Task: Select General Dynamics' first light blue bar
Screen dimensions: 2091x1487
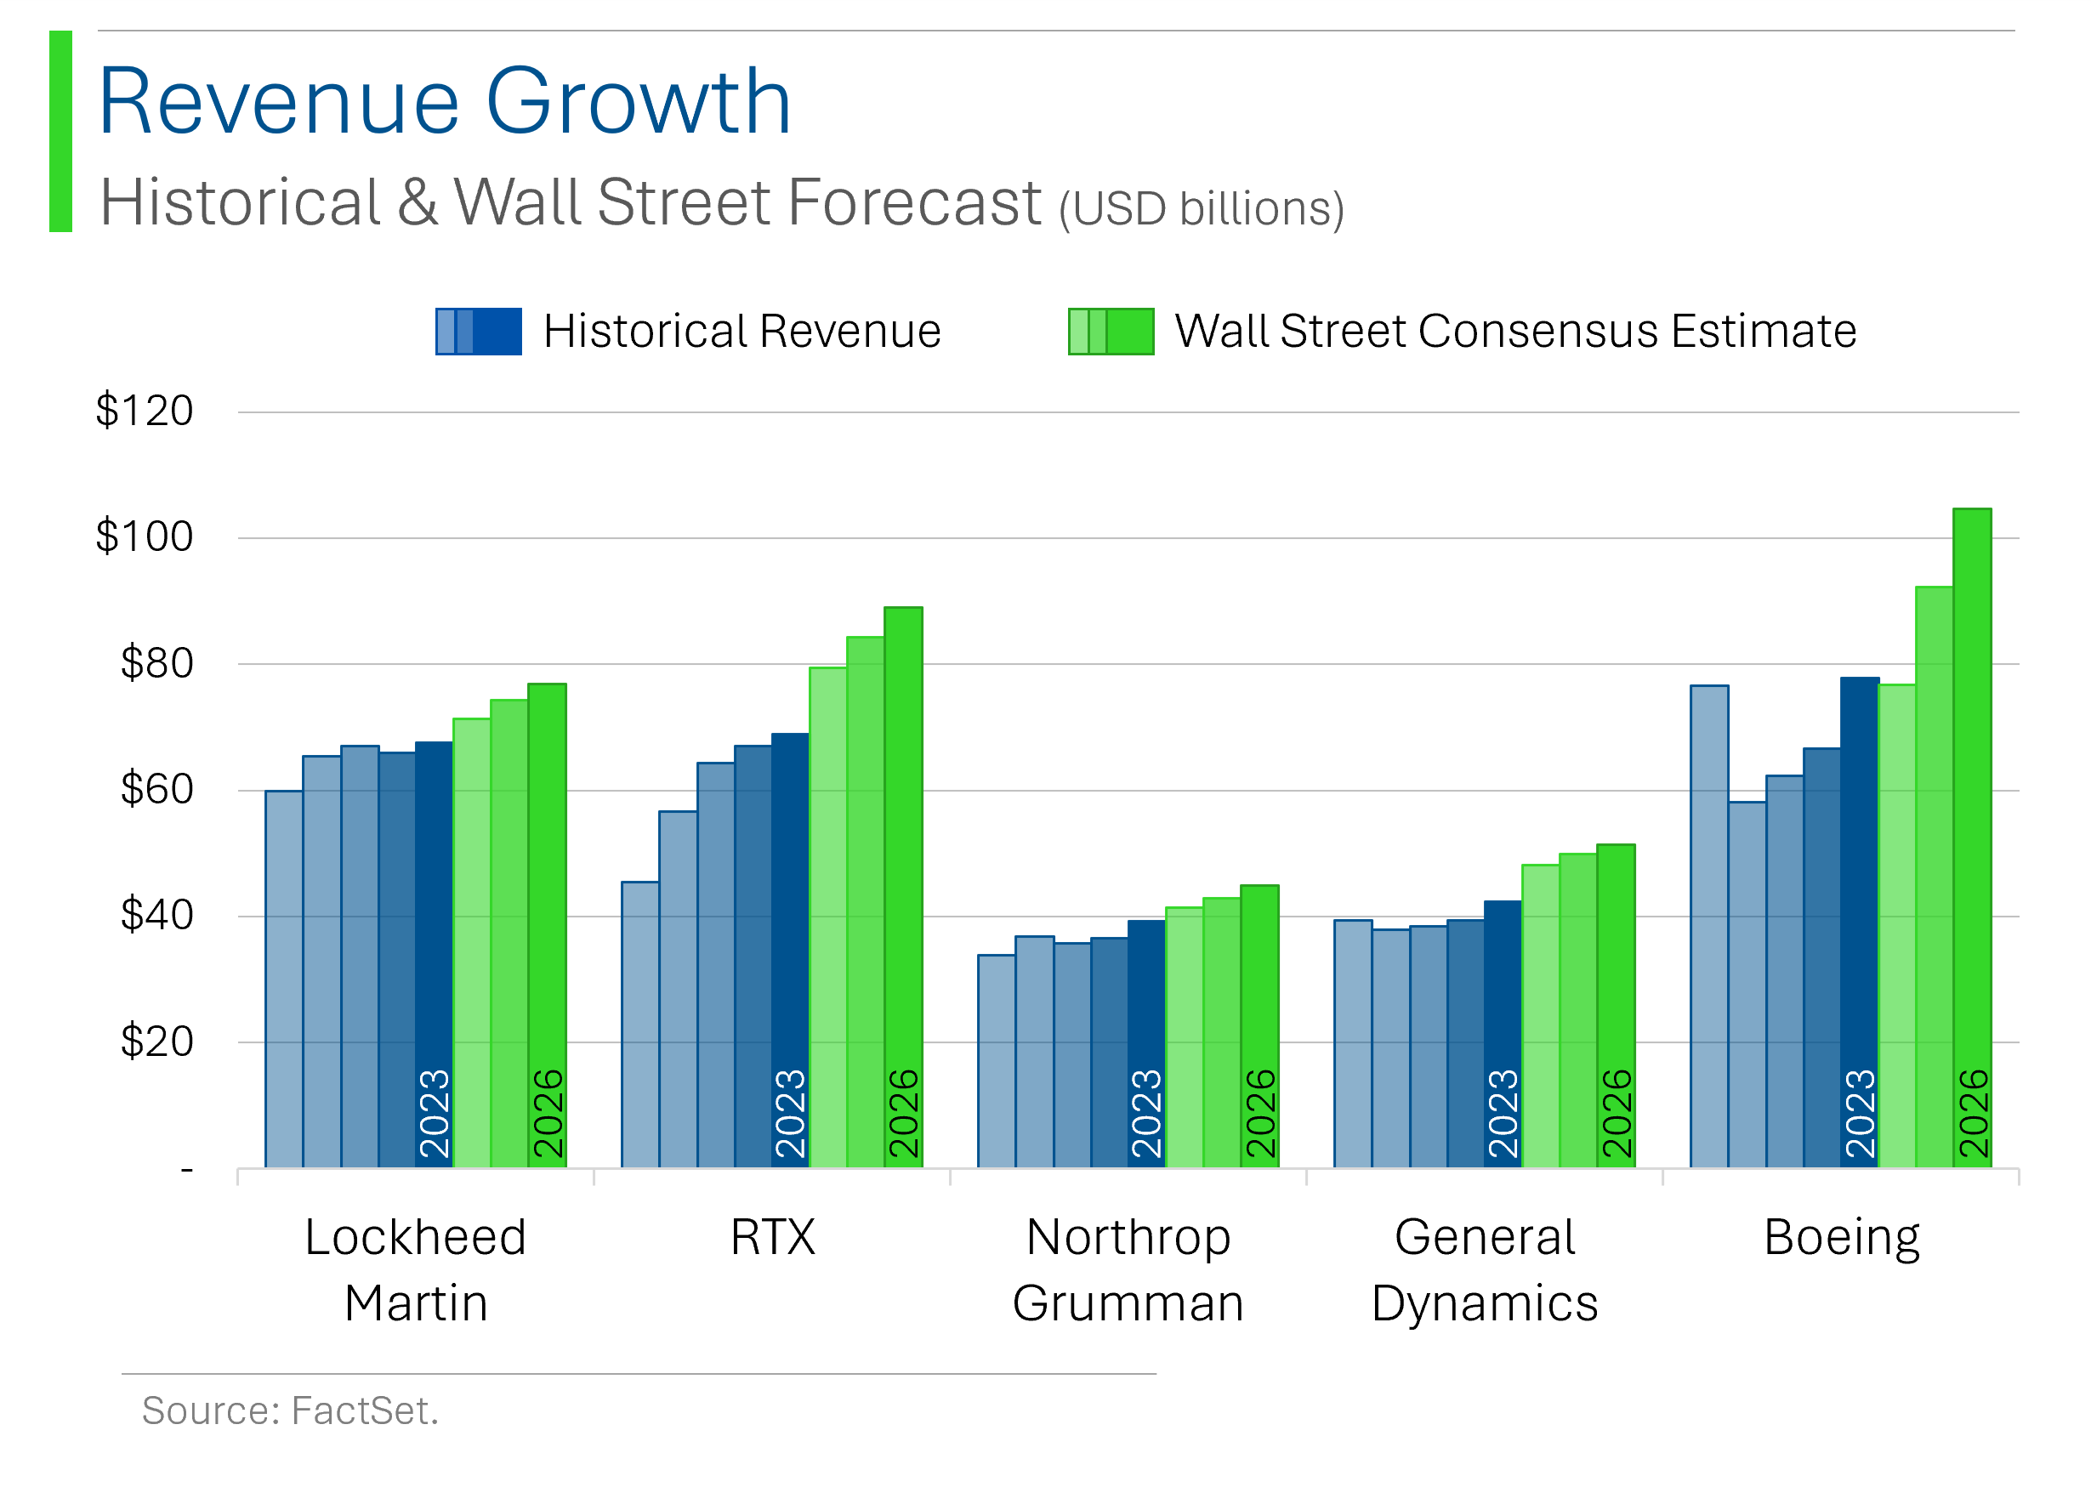Action: click(1353, 1044)
